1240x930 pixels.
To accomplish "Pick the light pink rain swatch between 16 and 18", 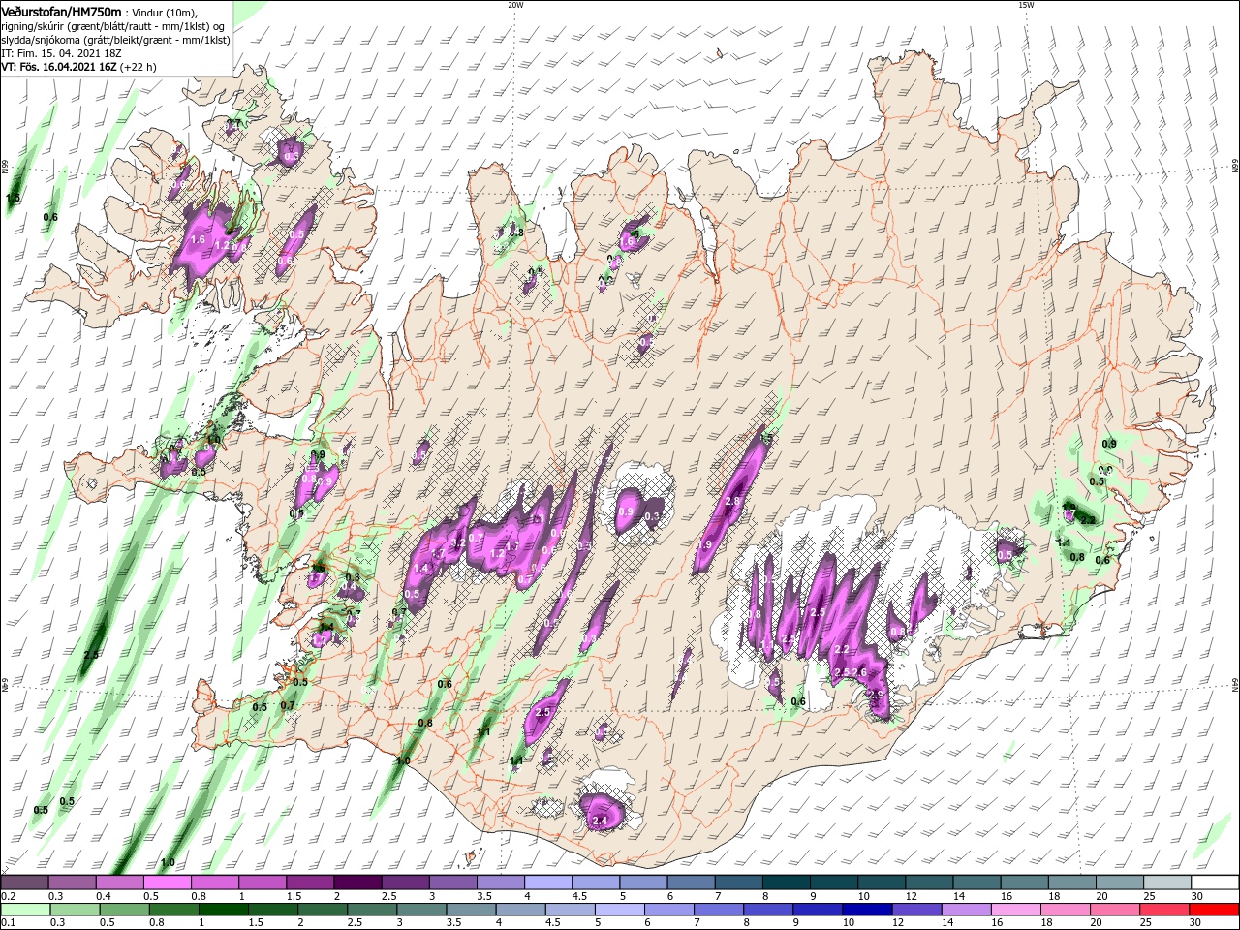I will (x=1015, y=910).
